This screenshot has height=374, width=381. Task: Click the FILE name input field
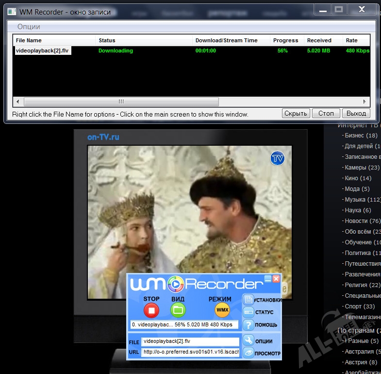(190, 342)
